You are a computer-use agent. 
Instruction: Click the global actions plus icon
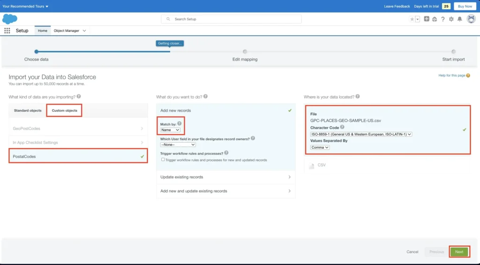pyautogui.click(x=427, y=19)
